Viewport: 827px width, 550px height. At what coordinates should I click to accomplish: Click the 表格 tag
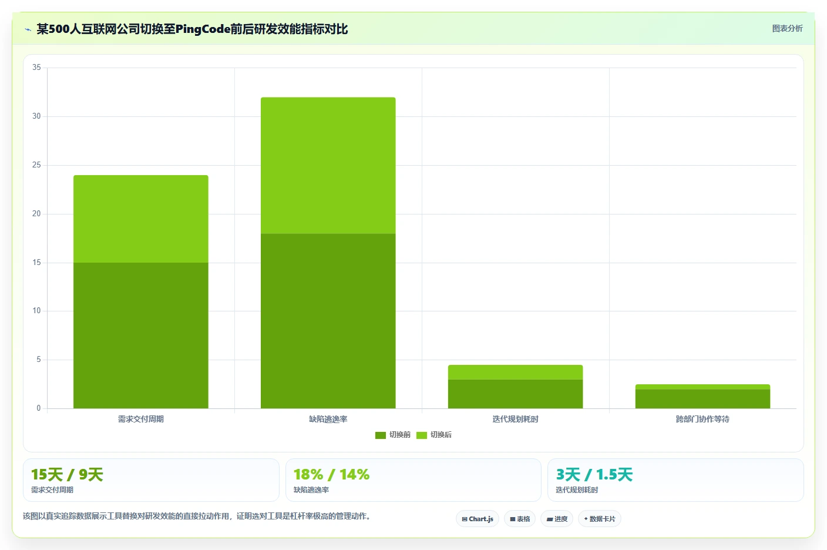(x=520, y=519)
